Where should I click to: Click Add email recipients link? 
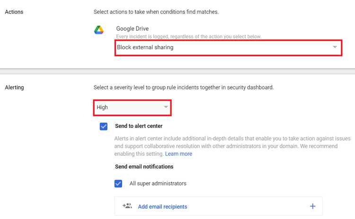[162, 207]
